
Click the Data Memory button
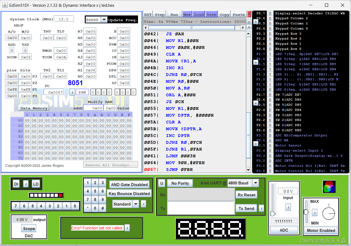pyautogui.click(x=34, y=108)
